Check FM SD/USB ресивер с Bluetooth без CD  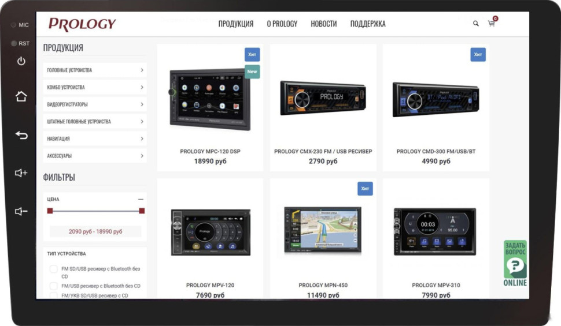click(x=54, y=269)
